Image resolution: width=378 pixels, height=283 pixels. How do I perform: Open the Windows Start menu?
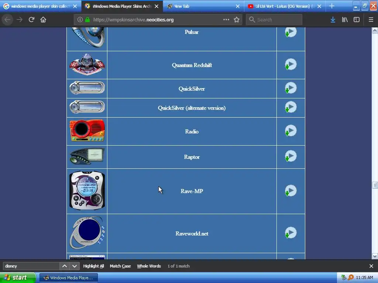18,278
